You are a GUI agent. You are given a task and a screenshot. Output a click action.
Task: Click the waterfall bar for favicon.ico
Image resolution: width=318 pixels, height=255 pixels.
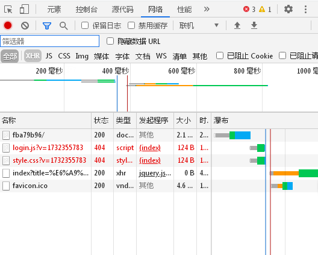tap(282, 186)
